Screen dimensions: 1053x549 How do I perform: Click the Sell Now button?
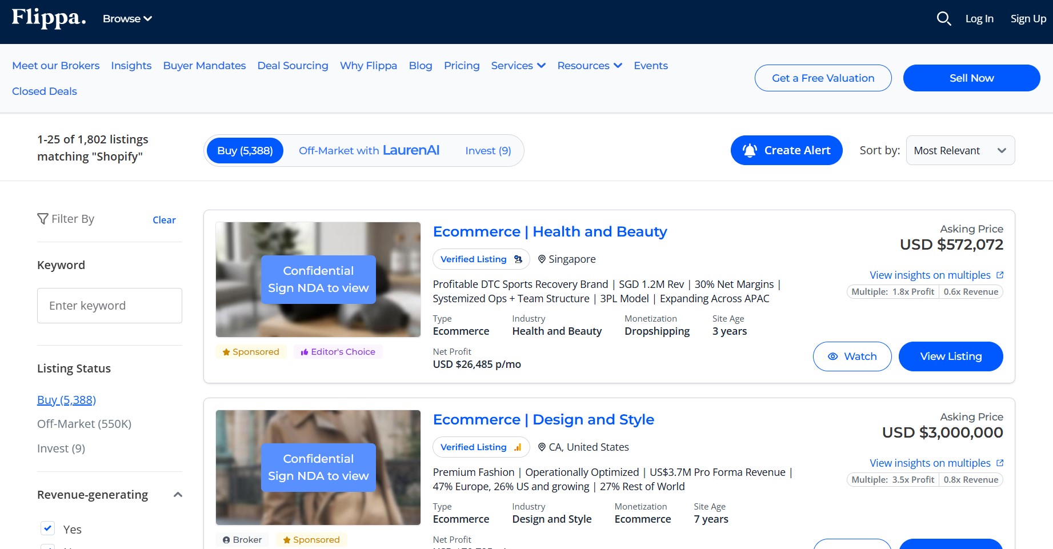(x=972, y=78)
